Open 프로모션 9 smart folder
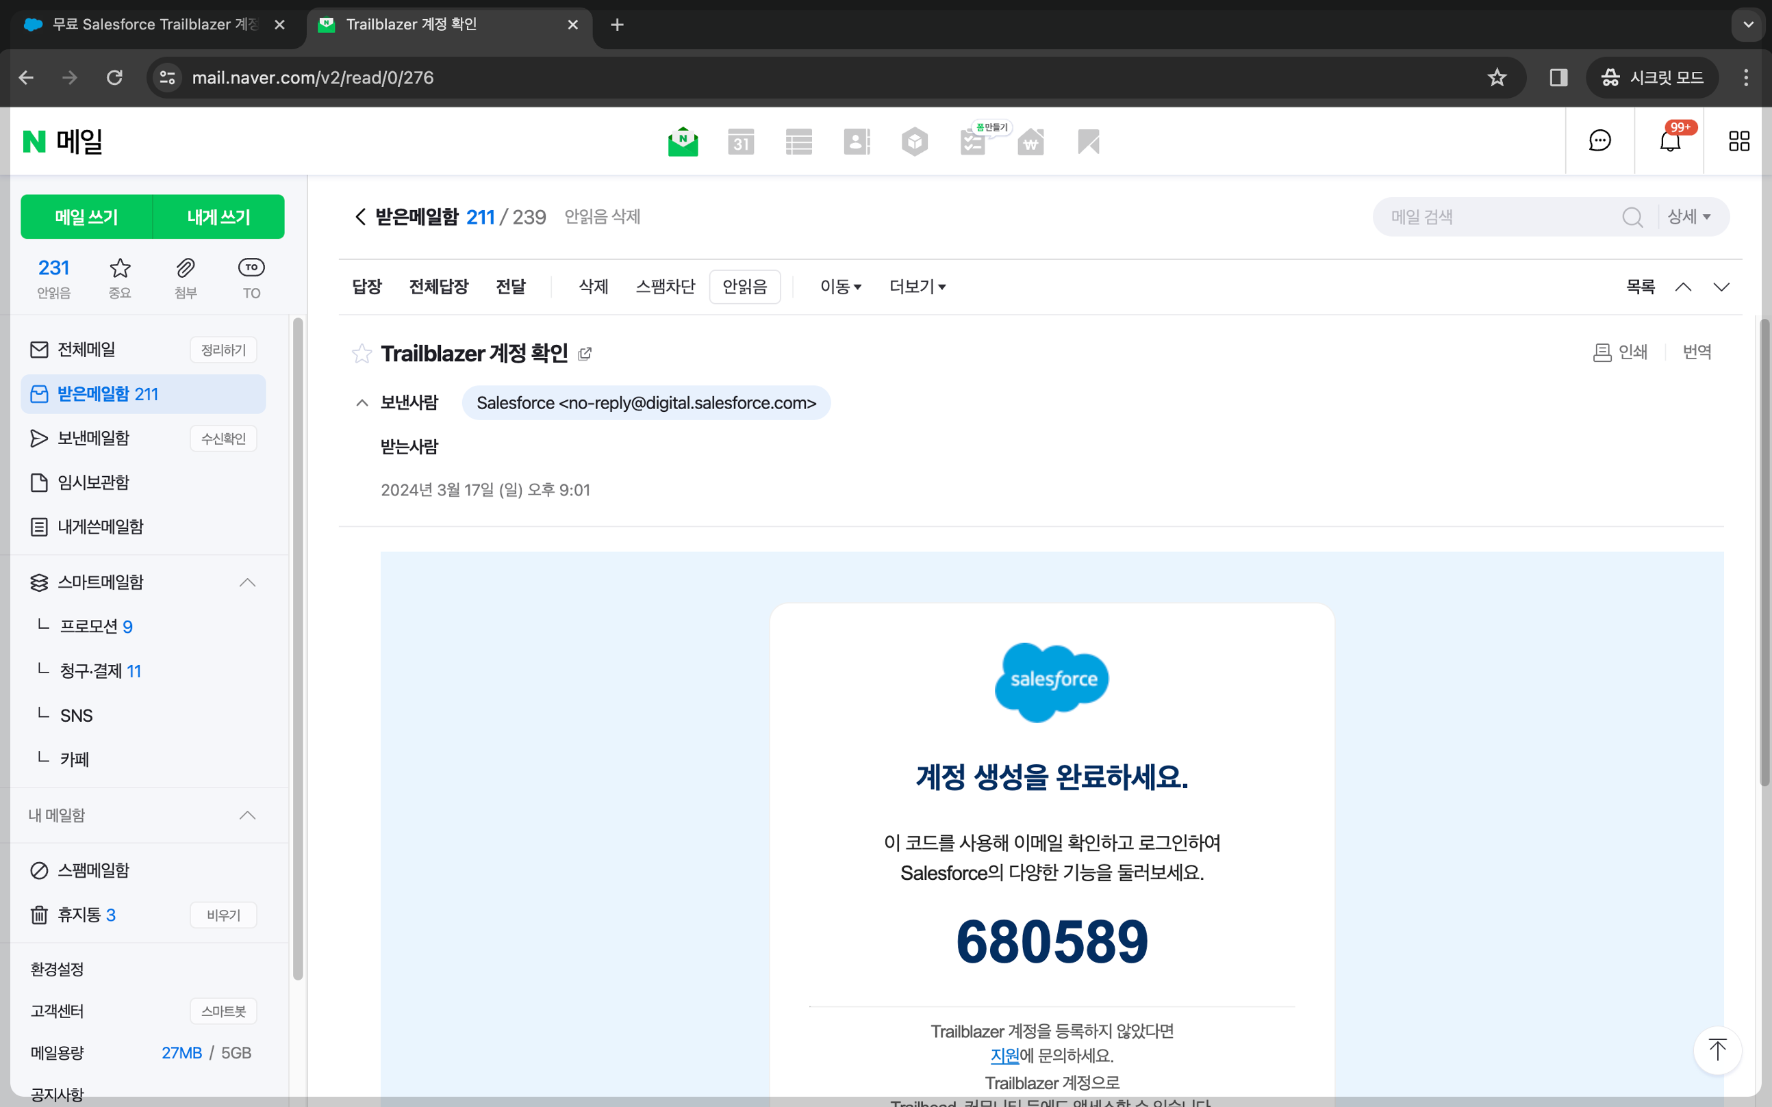 click(x=96, y=627)
